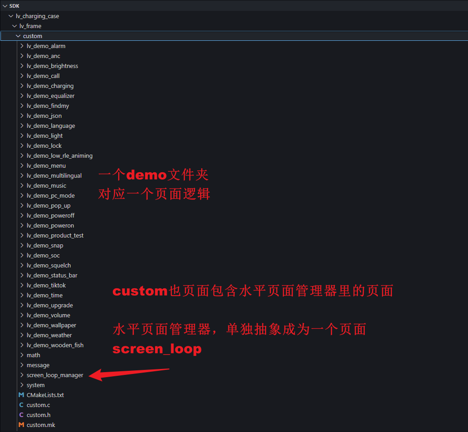
Task: Select the lv_demo_menu folder
Action: (46, 166)
